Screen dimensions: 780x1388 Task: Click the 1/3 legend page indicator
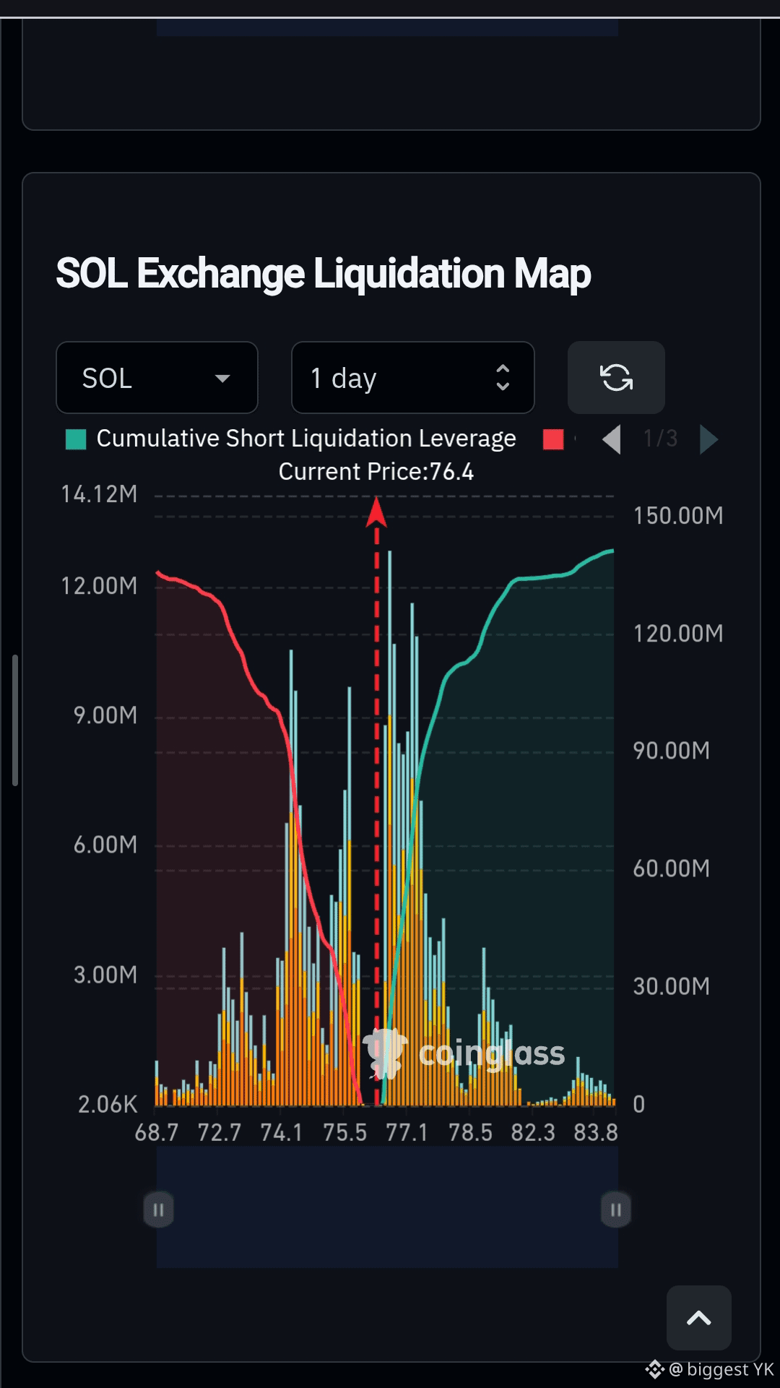(x=660, y=439)
